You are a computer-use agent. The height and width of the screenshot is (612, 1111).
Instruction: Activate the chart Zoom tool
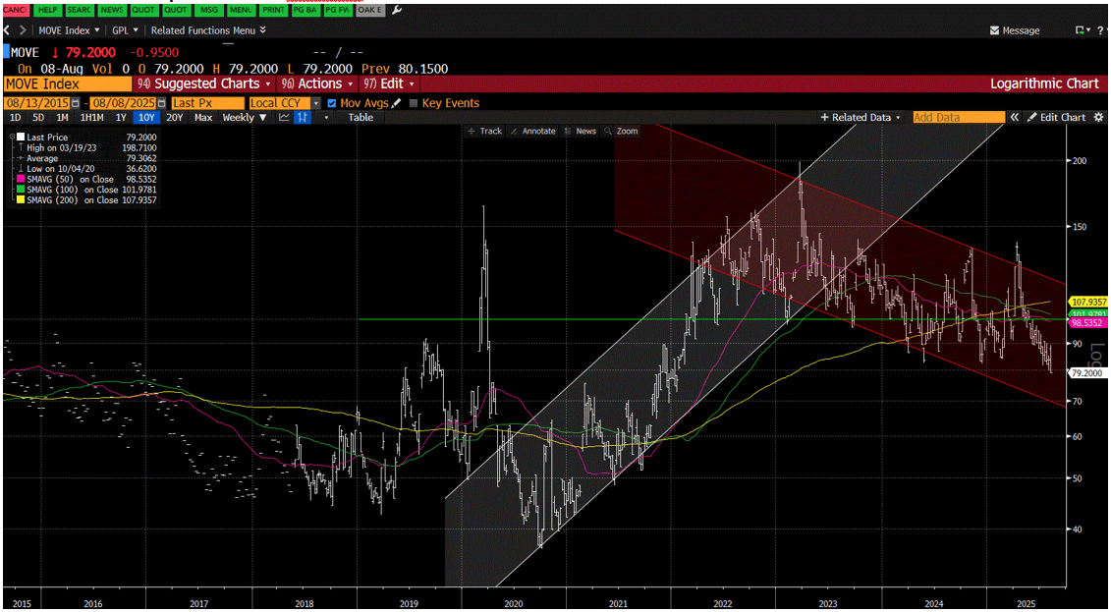click(626, 131)
